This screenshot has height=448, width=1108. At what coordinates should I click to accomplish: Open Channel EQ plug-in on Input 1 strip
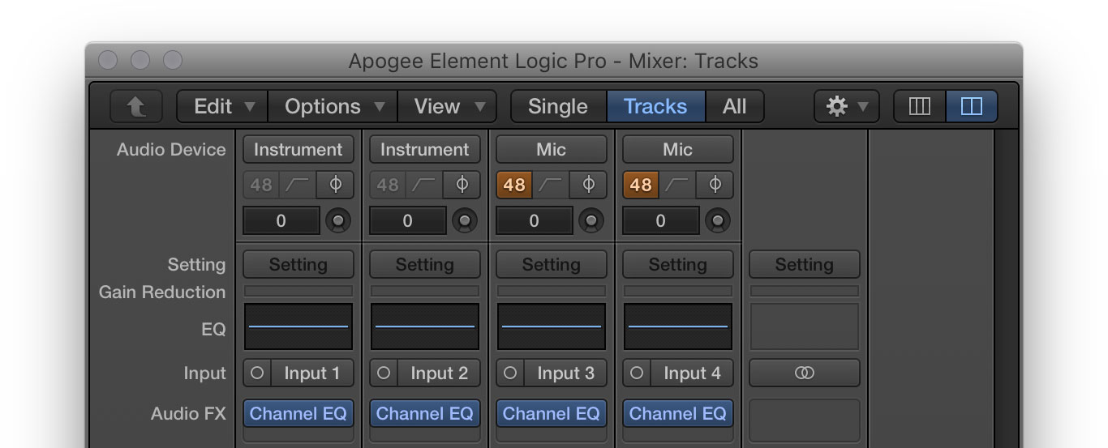(298, 413)
